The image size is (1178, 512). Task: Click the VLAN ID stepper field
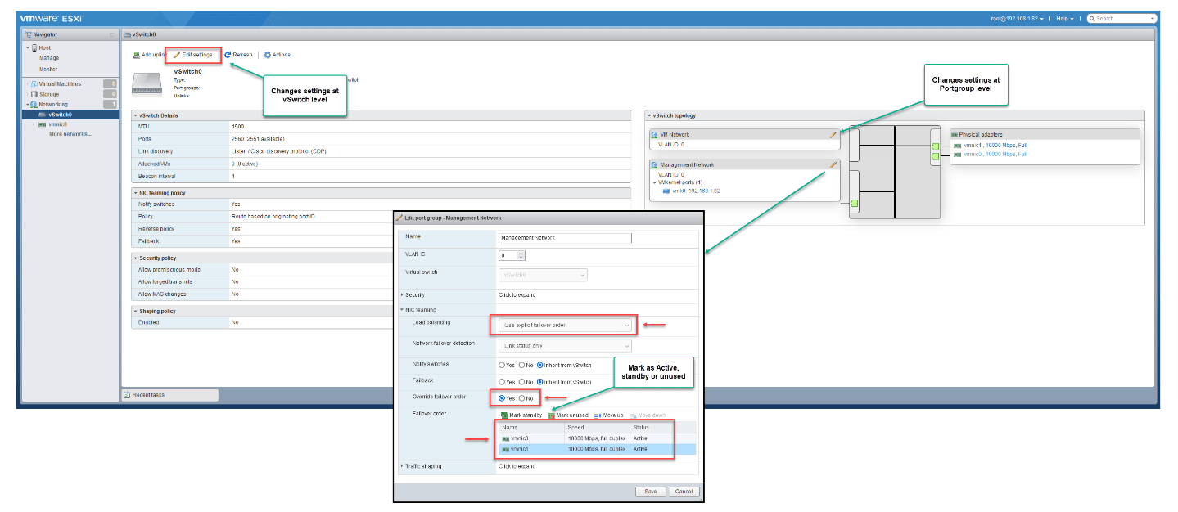(512, 255)
